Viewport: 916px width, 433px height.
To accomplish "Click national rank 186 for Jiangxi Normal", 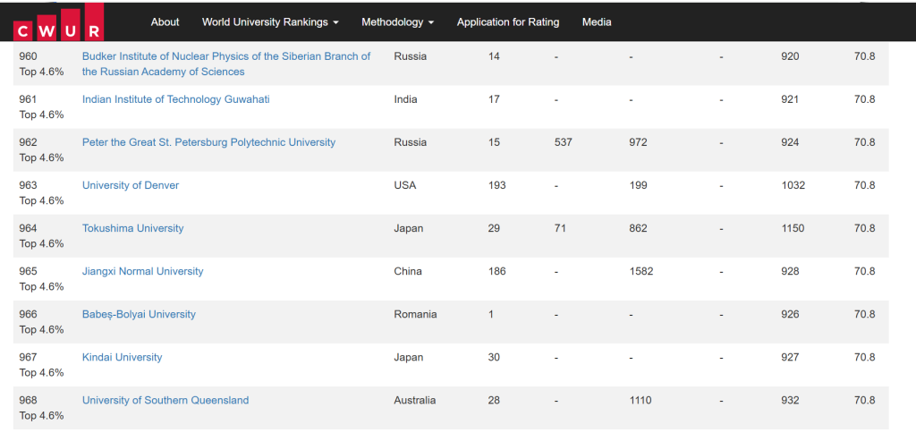I will [x=496, y=271].
